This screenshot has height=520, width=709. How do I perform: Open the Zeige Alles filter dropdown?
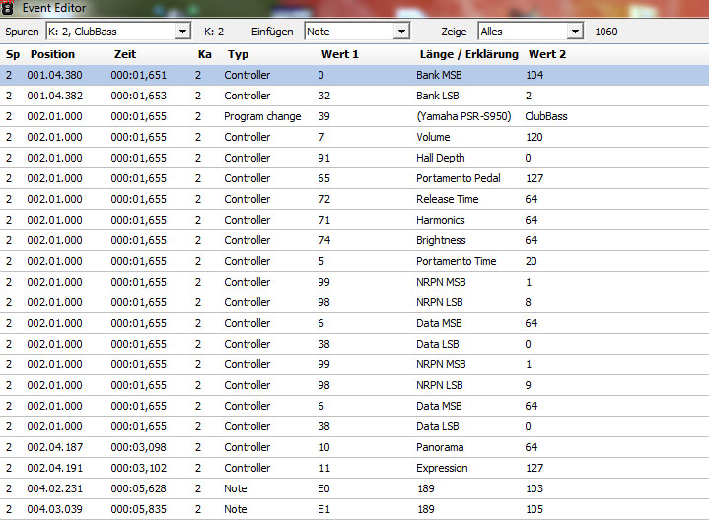tap(574, 32)
